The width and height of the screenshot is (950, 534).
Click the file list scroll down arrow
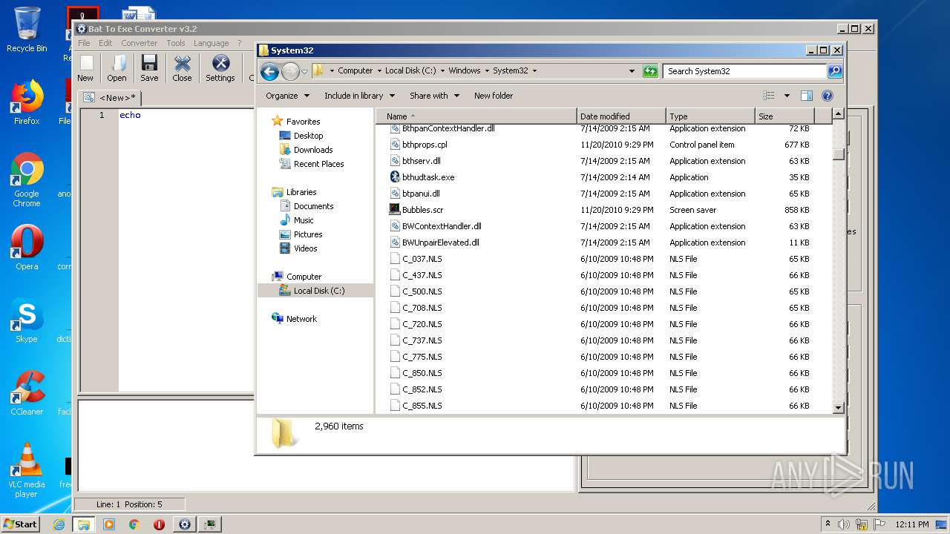838,407
